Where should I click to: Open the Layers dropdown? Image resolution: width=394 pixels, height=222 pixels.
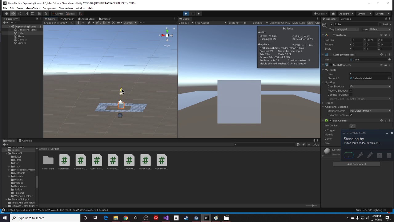364,14
